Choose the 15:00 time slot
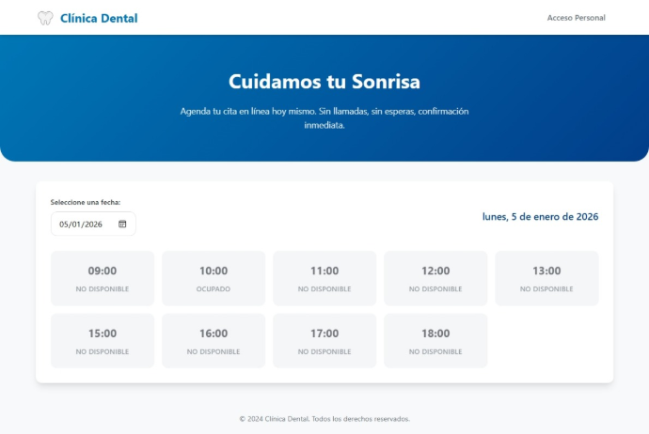The image size is (649, 434). click(103, 340)
